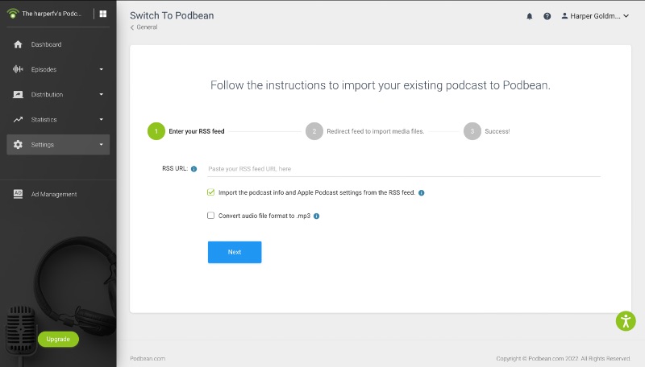Uncheck Import the podcast info checkbox
645x367 pixels.
(210, 192)
